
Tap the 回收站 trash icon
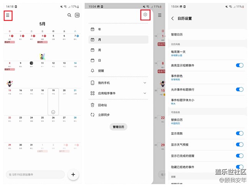[92, 105]
